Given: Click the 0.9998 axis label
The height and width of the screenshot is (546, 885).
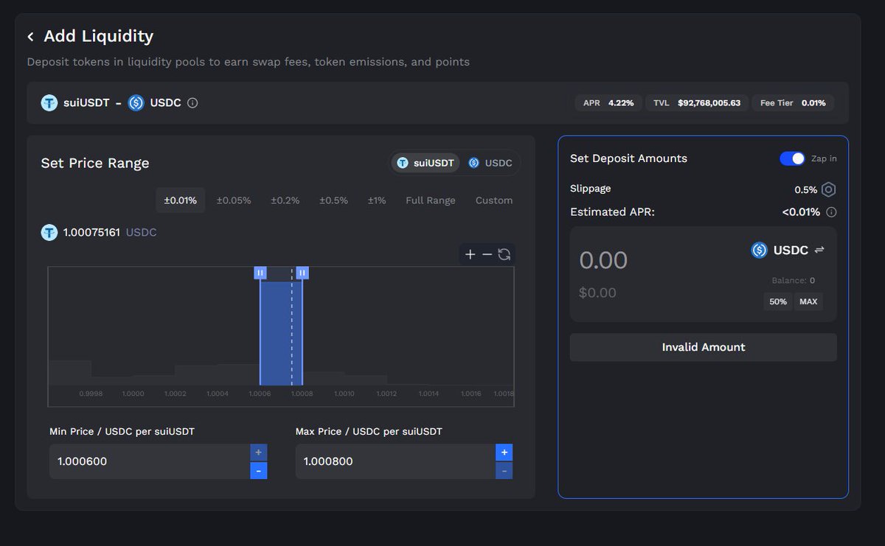Looking at the screenshot, I should click(91, 394).
